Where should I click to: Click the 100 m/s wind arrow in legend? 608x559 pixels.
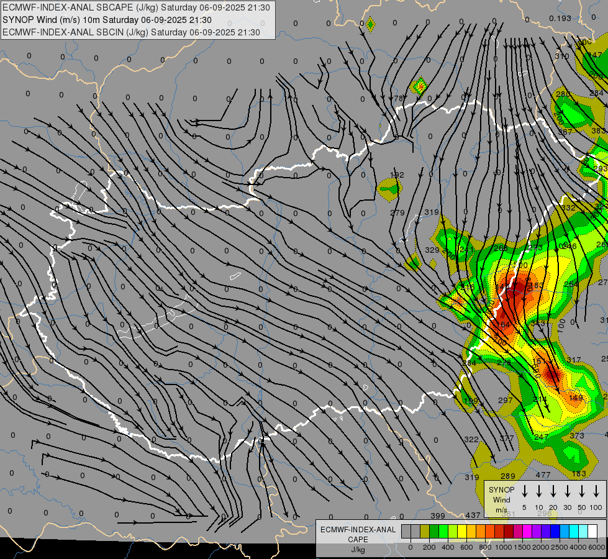point(596,491)
